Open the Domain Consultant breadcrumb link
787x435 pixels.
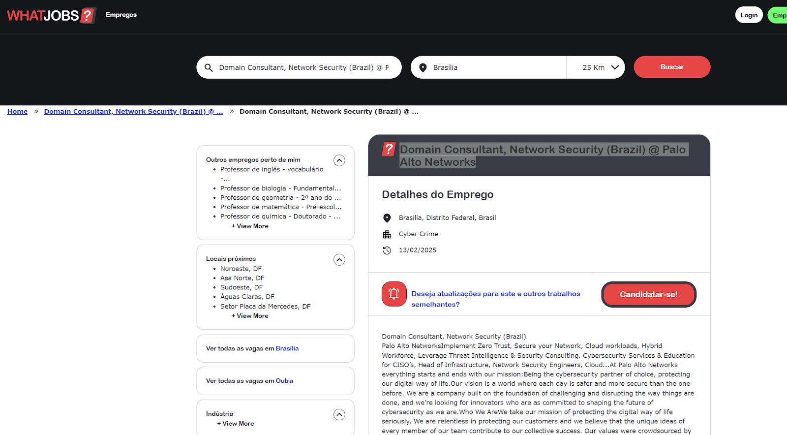tap(133, 112)
